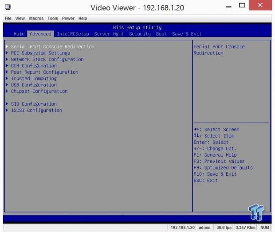Click the 'Select Screen' help line
Image resolution: width=275 pixels, height=232 pixels.
[216, 130]
